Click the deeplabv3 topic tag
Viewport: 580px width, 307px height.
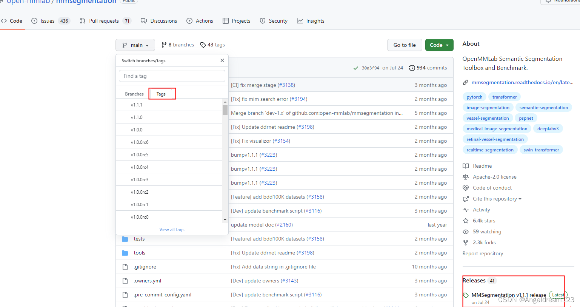pyautogui.click(x=548, y=129)
